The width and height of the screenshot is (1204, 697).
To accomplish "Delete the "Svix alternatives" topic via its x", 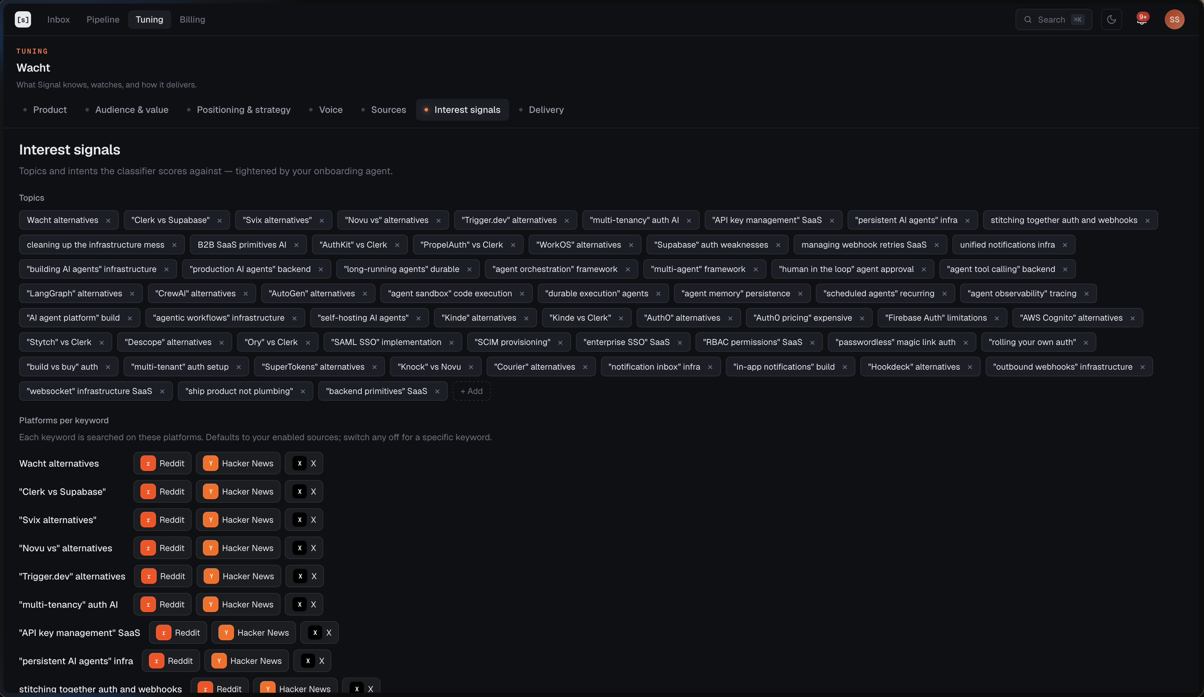I will pos(322,221).
